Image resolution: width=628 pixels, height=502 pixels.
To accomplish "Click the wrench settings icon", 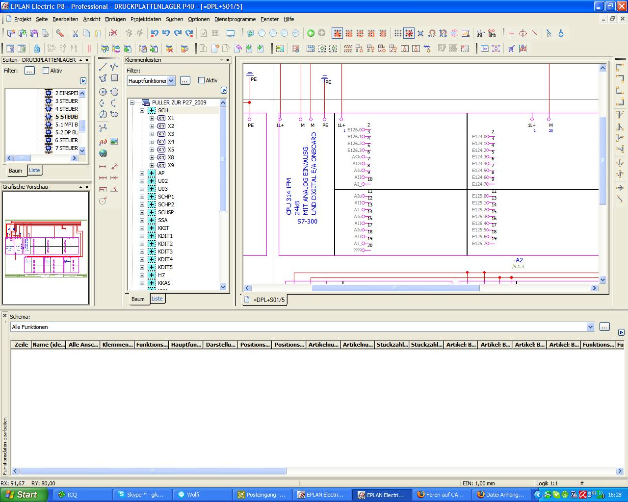I will pyautogui.click(x=60, y=33).
